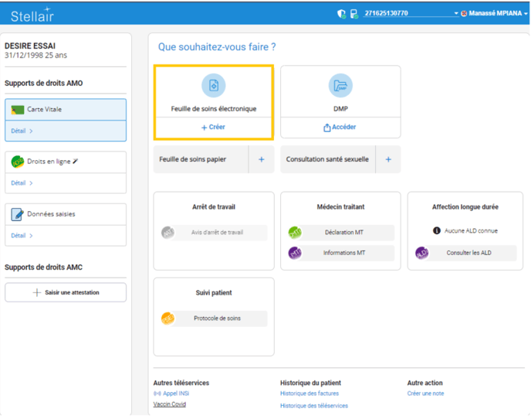Expand Détail under Carte Vitale

pos(22,131)
